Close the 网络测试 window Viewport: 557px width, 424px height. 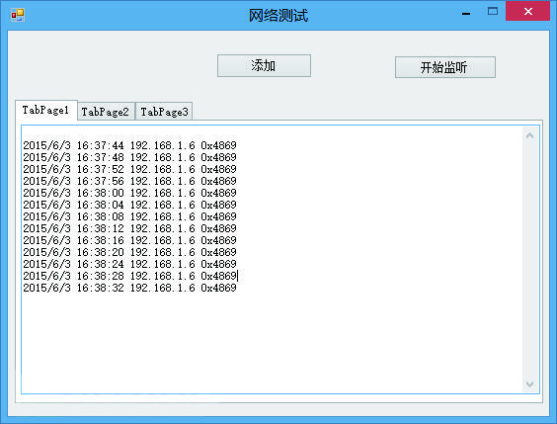pos(528,12)
